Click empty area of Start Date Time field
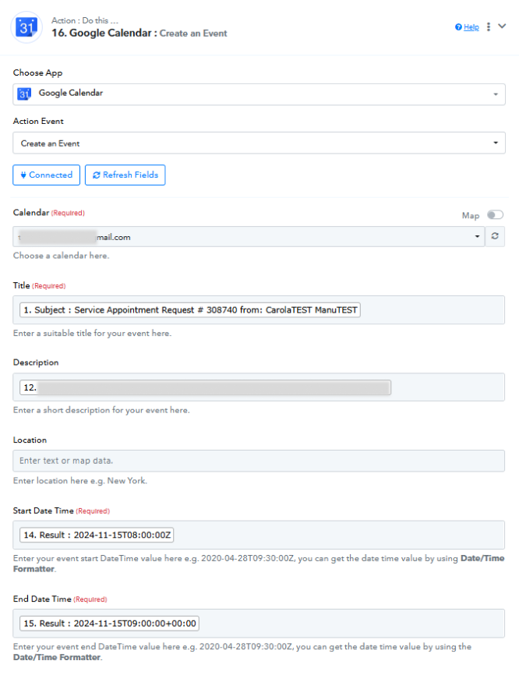This screenshot has width=519, height=675. 339,535
